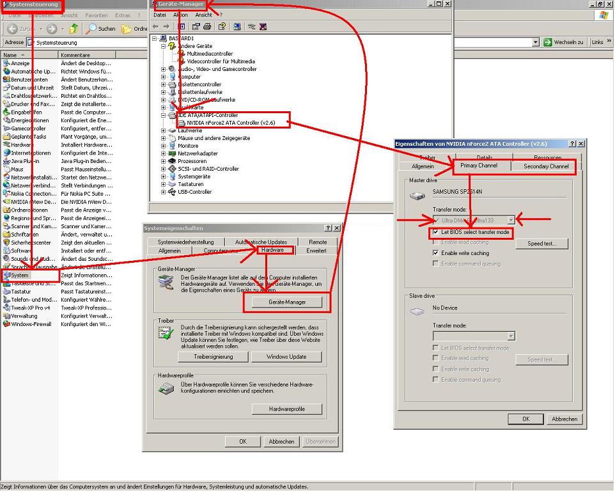The width and height of the screenshot is (615, 491).
Task: Click the Windows Update button
Action: [x=286, y=357]
